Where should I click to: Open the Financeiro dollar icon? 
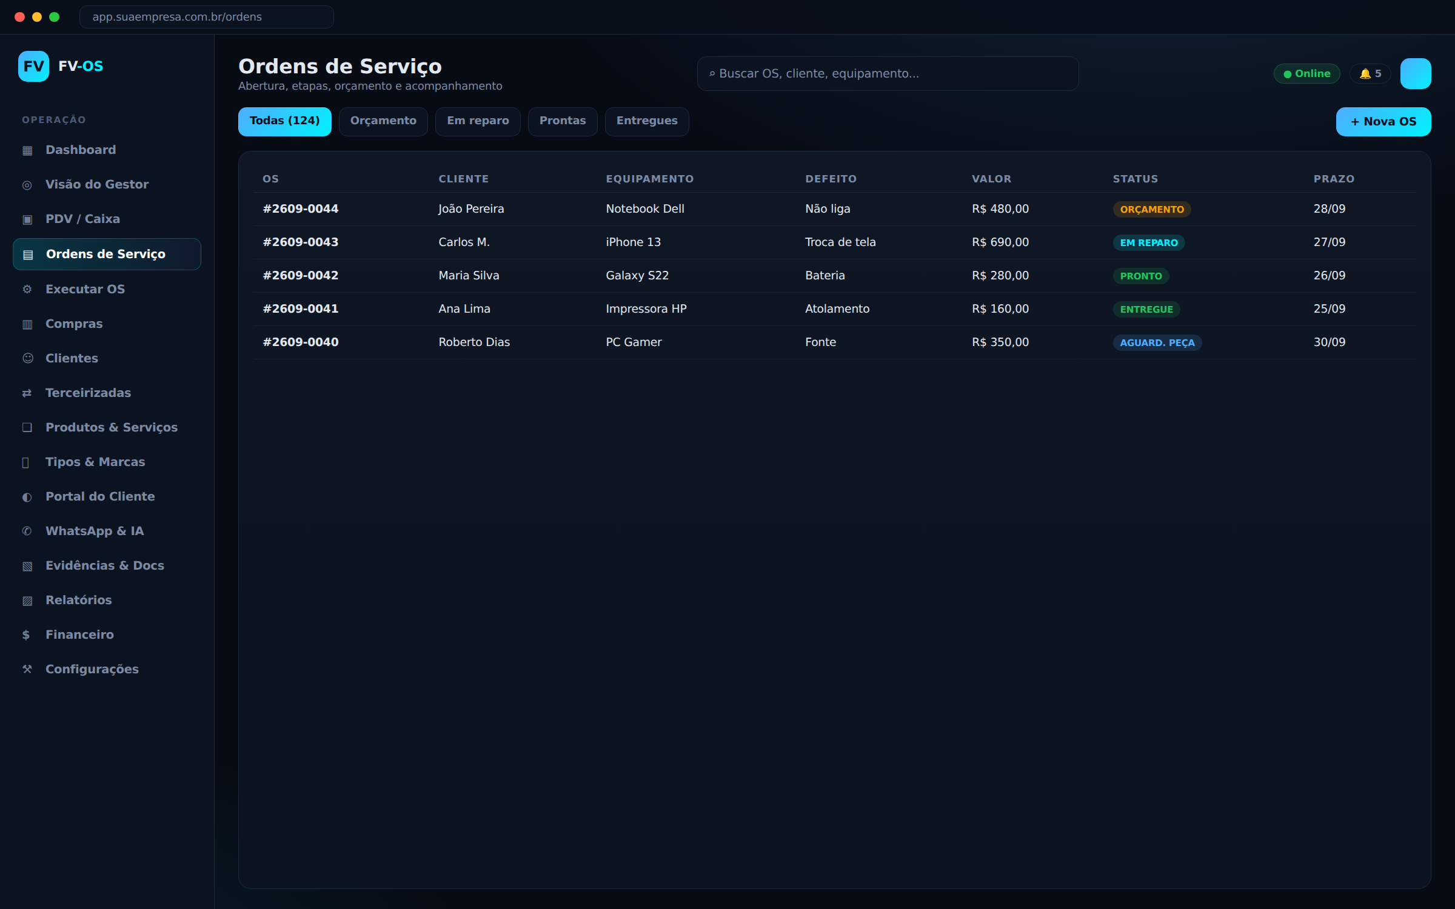pyautogui.click(x=26, y=634)
